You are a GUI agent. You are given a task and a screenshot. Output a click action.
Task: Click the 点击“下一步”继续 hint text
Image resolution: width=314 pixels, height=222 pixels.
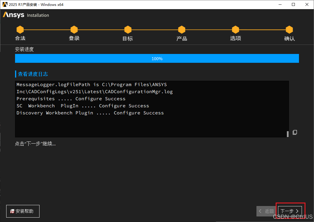pyautogui.click(x=35, y=144)
